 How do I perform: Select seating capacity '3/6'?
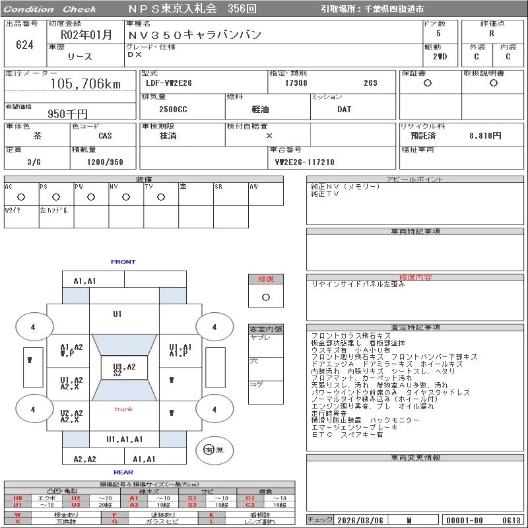click(x=34, y=162)
